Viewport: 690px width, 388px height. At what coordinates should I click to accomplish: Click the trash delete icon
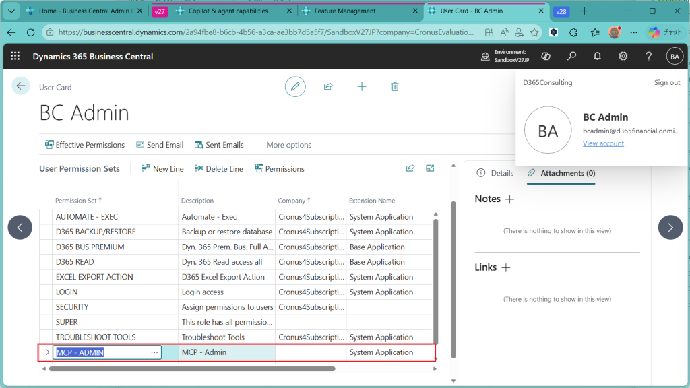point(396,86)
